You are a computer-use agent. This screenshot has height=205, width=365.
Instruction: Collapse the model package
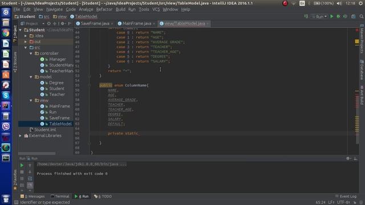point(31,77)
